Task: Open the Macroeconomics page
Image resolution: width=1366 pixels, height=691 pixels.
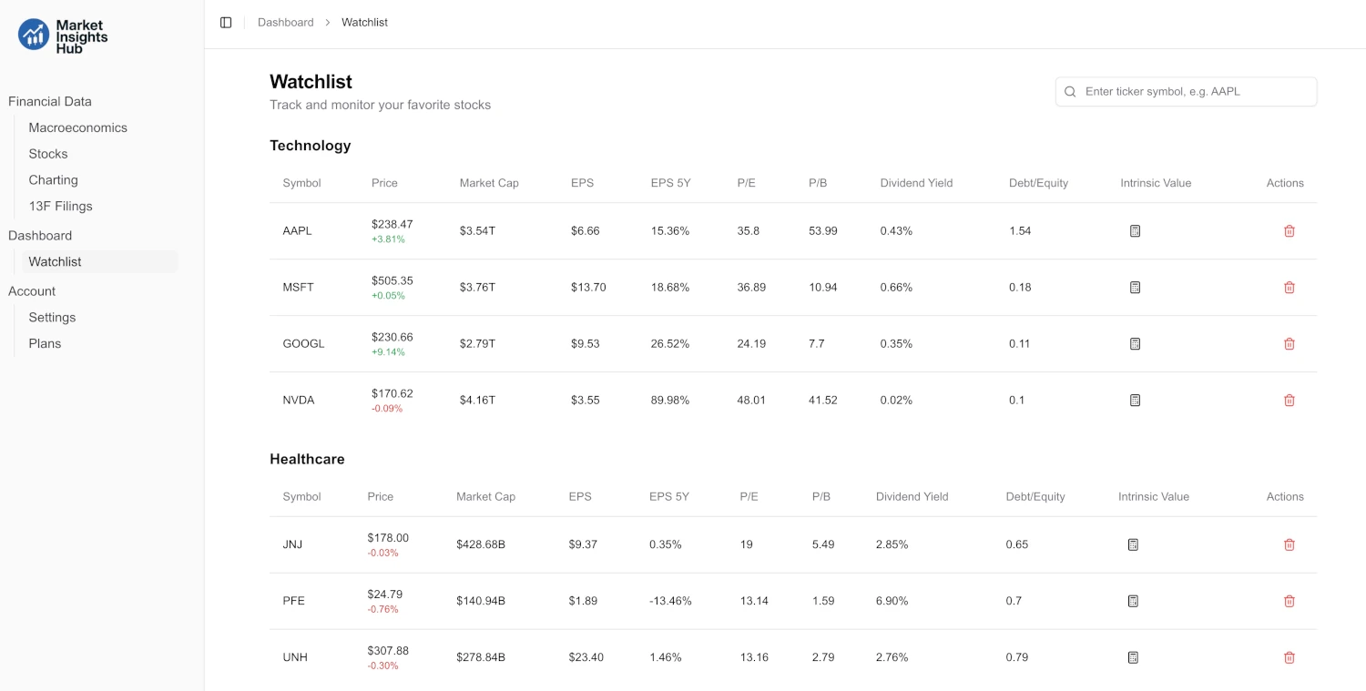Action: tap(78, 127)
